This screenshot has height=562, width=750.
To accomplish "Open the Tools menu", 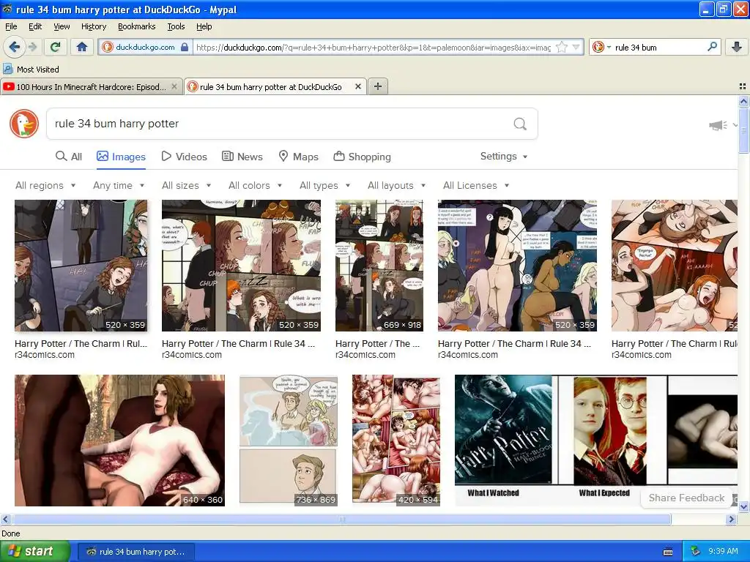I will pyautogui.click(x=176, y=26).
